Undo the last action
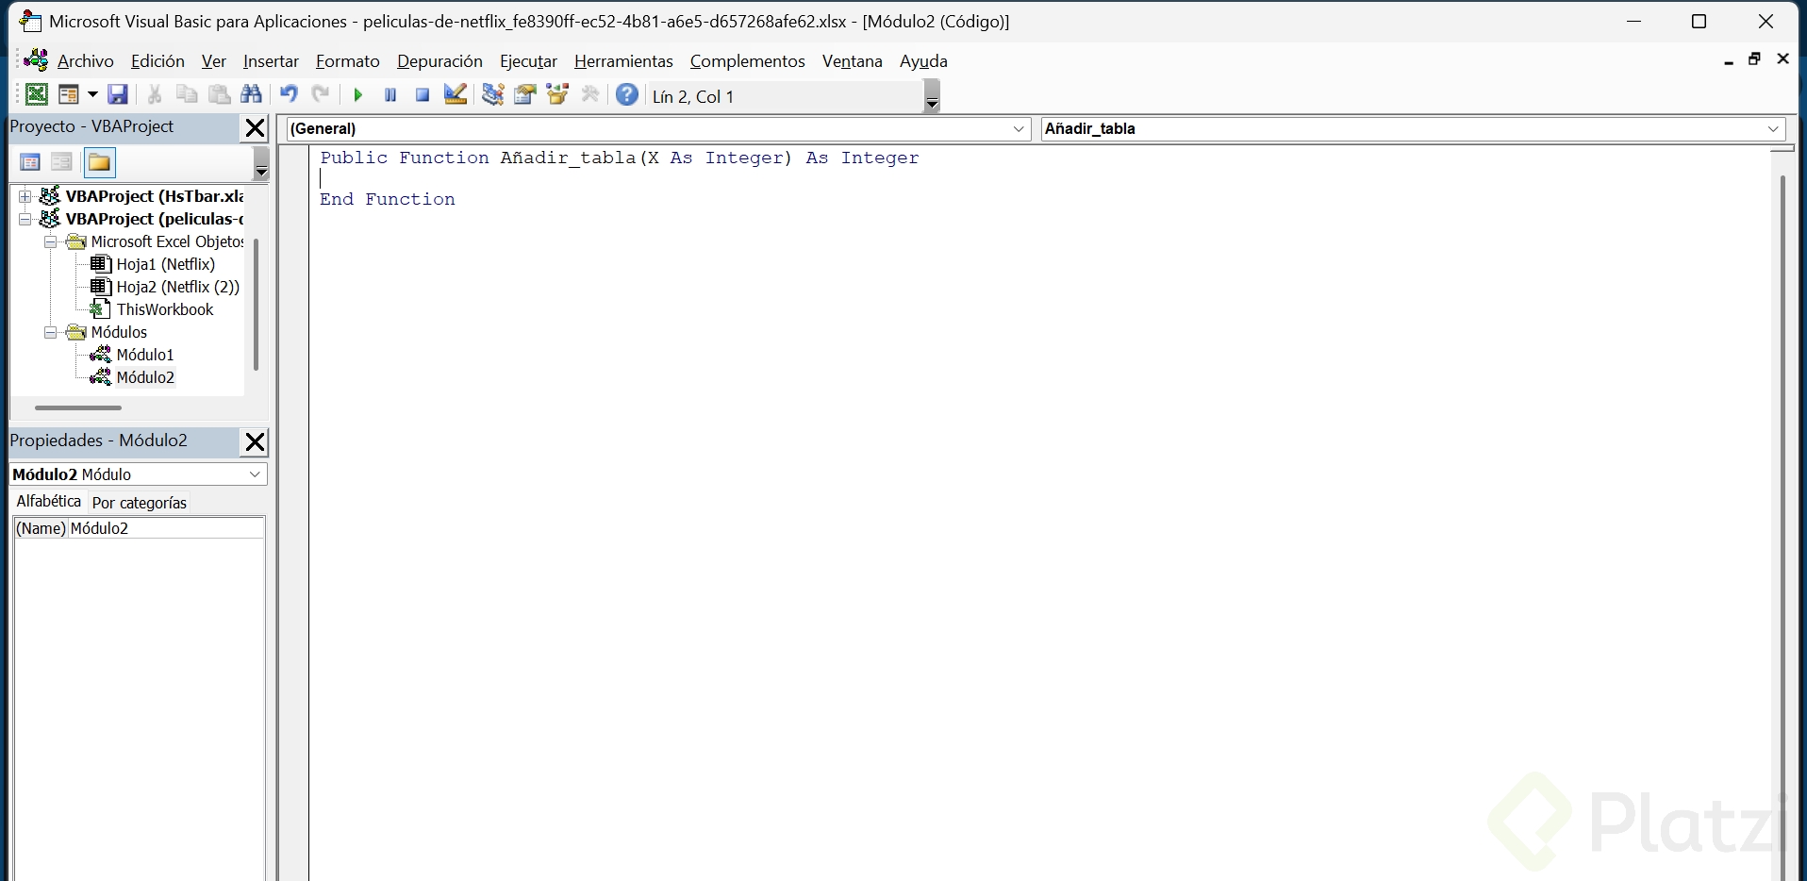 289,94
